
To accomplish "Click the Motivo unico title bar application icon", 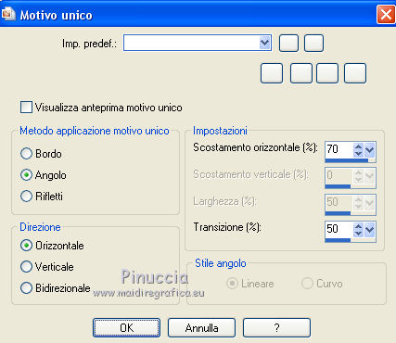I will pos(8,14).
